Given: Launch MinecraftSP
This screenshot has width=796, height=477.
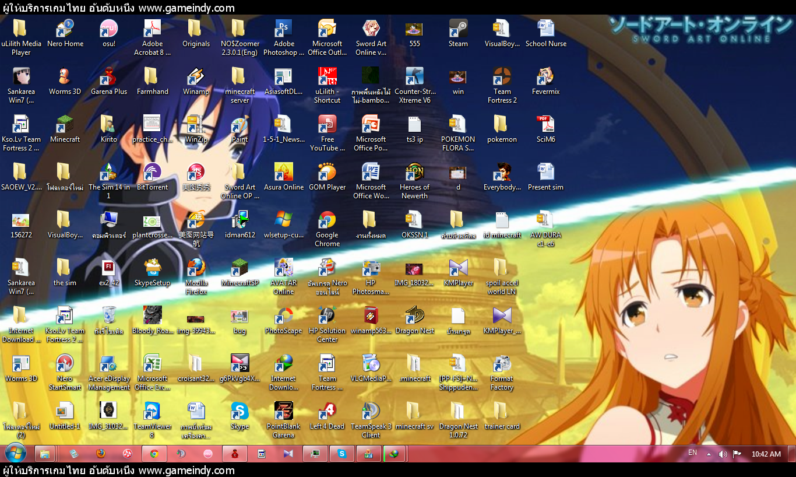Looking at the screenshot, I should pos(240,272).
